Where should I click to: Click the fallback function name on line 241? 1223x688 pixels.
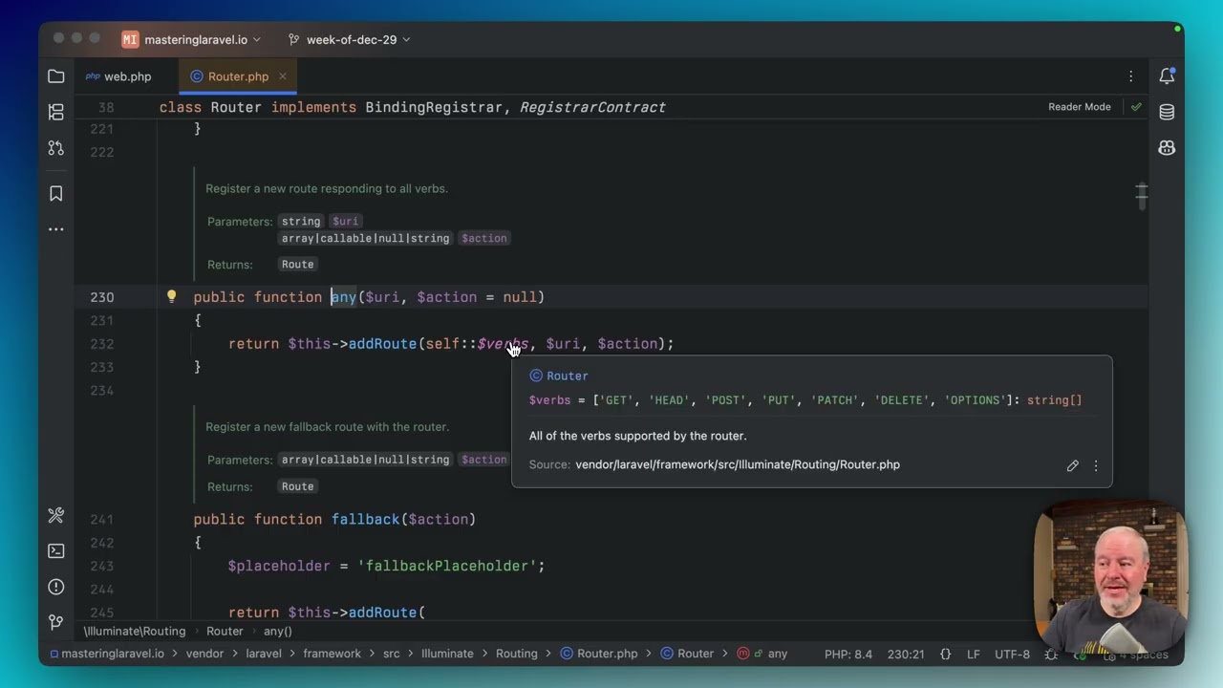click(366, 520)
